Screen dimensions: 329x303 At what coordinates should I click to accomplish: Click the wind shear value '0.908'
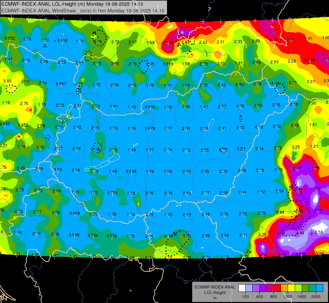[75, 213]
